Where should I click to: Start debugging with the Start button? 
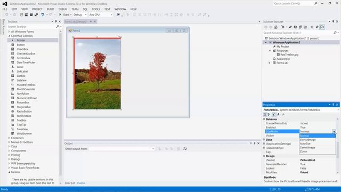tap(64, 14)
